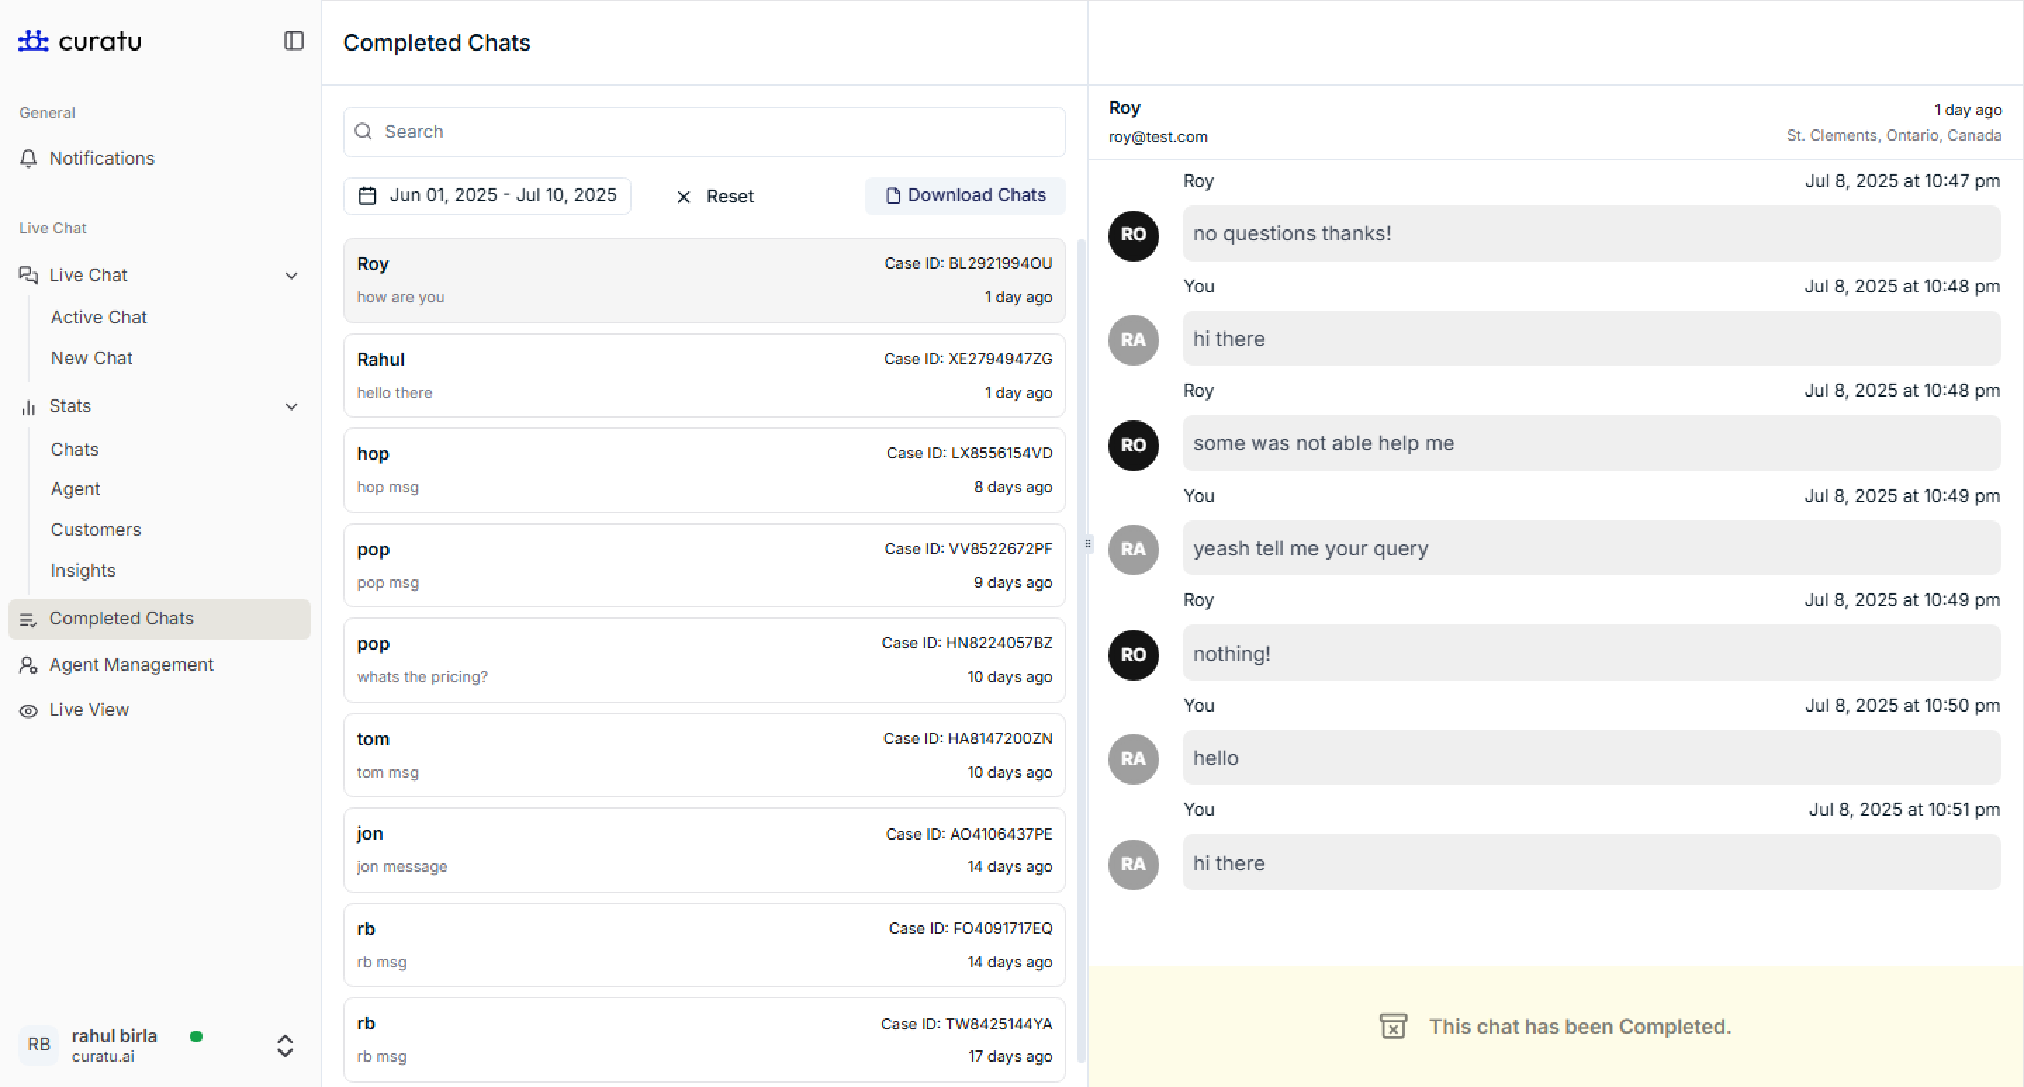Collapse the Live Chat menu chevron
The height and width of the screenshot is (1087, 2024).
tap(291, 276)
